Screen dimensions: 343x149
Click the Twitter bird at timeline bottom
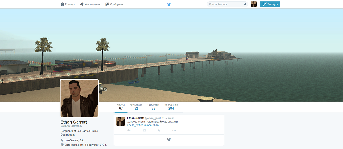(169, 140)
